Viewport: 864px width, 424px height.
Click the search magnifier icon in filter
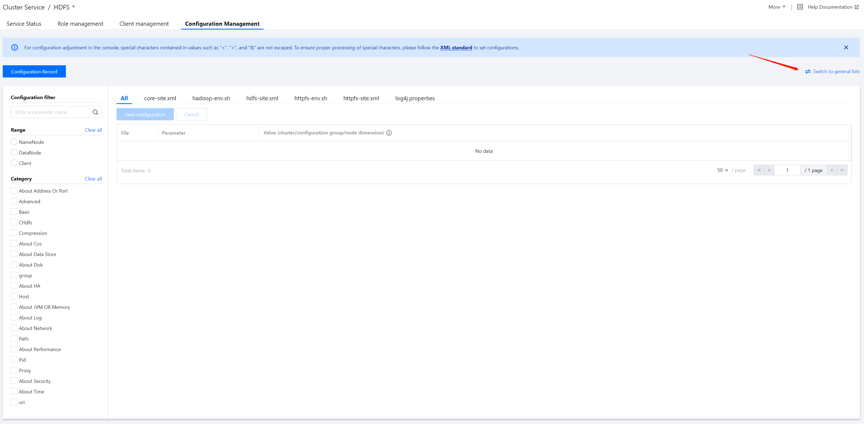[x=95, y=112]
